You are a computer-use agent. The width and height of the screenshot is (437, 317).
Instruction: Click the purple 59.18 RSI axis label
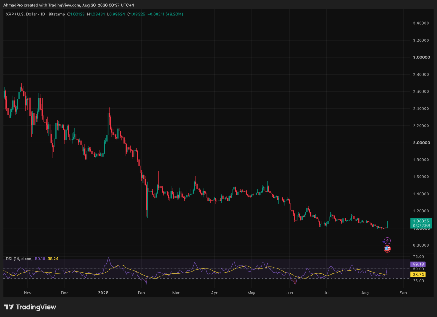(x=418, y=264)
